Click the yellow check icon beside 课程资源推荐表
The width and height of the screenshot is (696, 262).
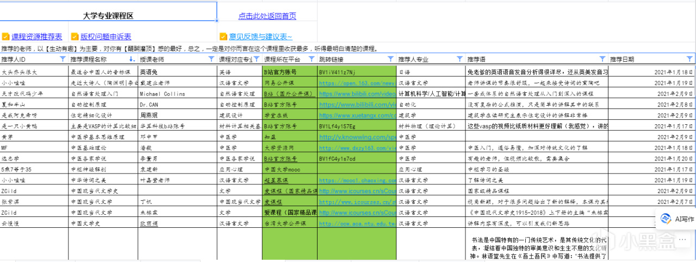(x=5, y=37)
